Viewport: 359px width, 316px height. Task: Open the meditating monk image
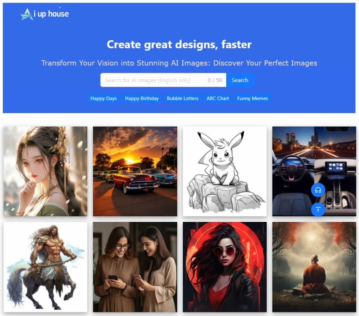pos(314,267)
